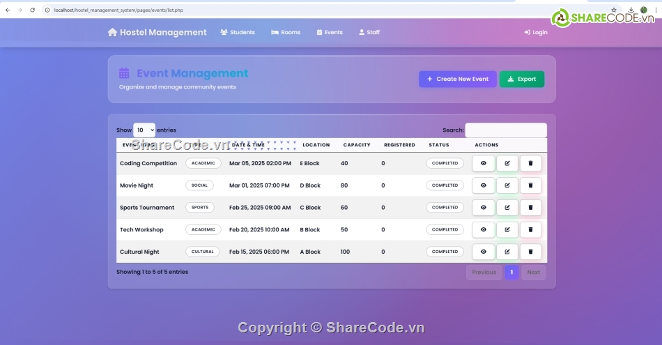Click the Hostel Management home logo
Image resolution: width=662 pixels, height=345 pixels.
(x=157, y=32)
